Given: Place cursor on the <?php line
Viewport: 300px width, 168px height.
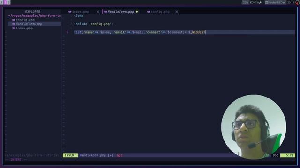Looking at the screenshot, I should [79, 16].
